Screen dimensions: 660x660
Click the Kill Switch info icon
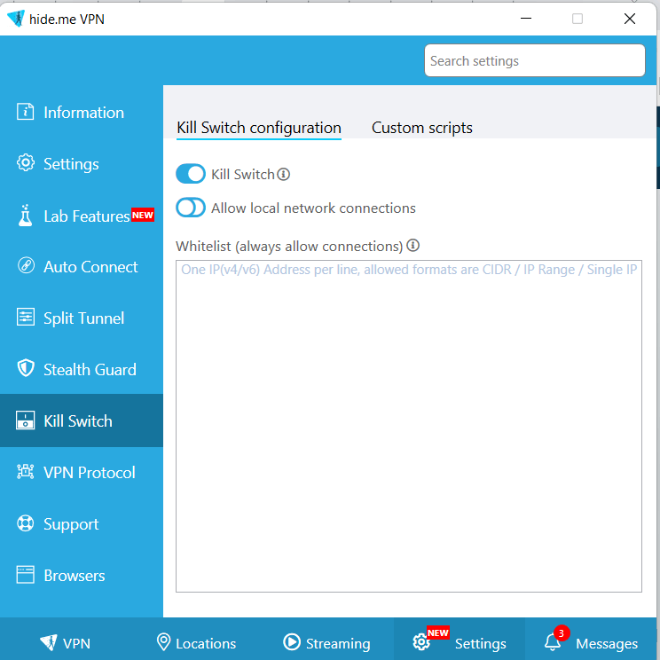pos(284,174)
